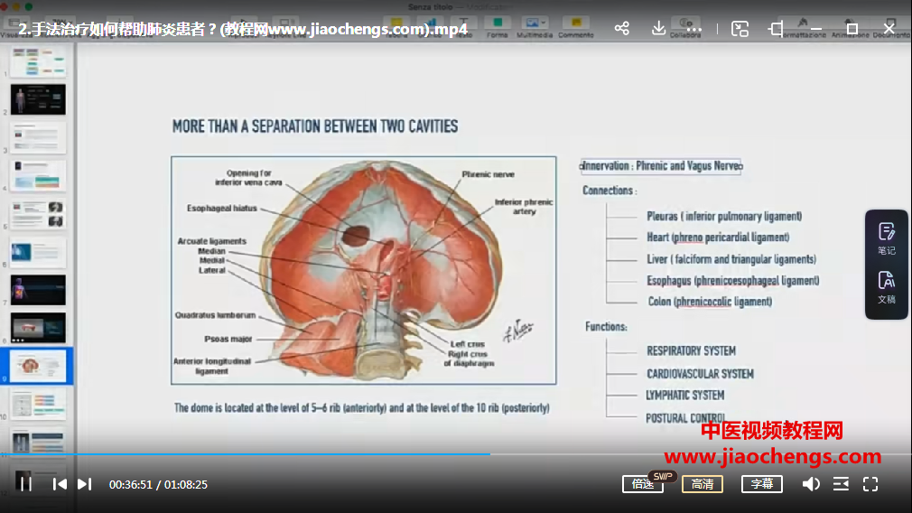Select slide thumbnail 11
The height and width of the screenshot is (513, 912).
[x=38, y=442]
